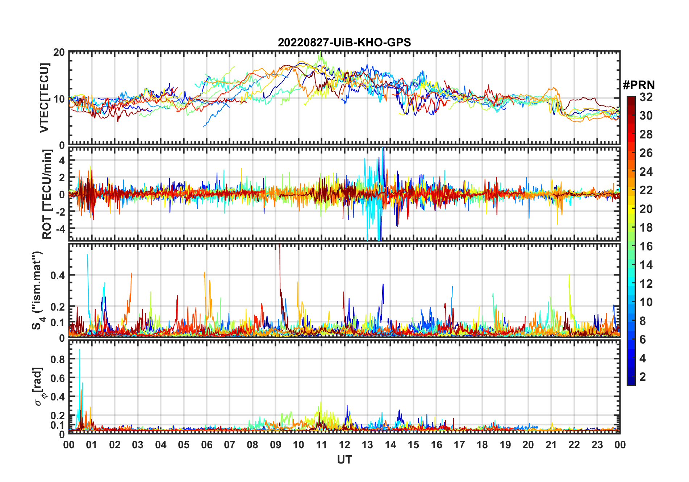Select colorbar tick label 18

646,227
